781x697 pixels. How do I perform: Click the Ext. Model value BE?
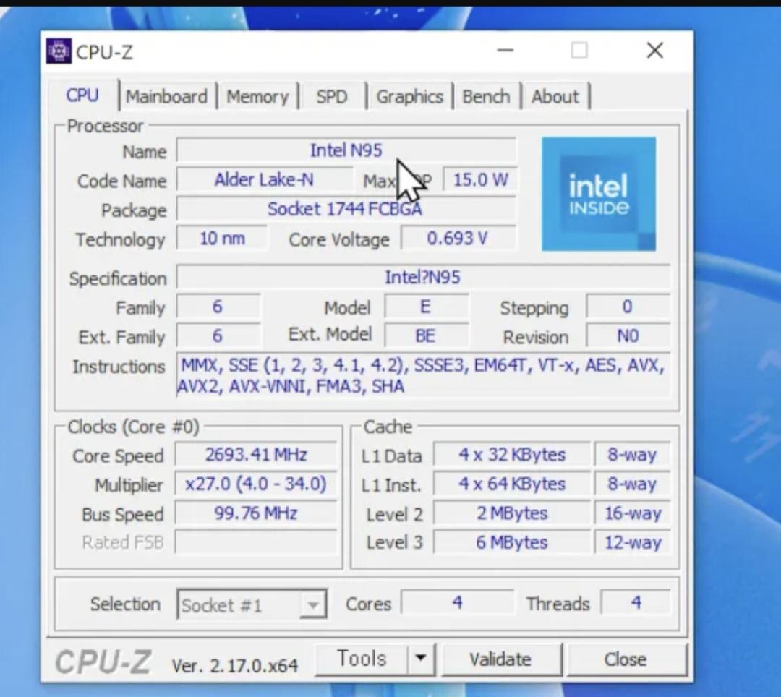(x=426, y=335)
